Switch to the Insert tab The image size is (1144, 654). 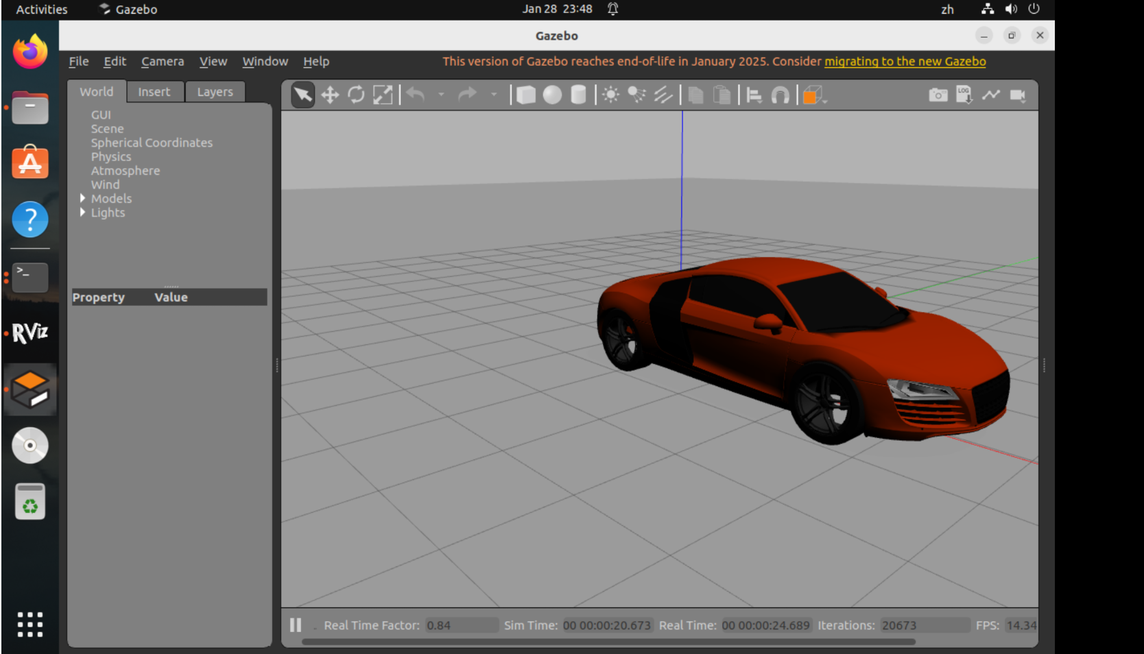(154, 92)
